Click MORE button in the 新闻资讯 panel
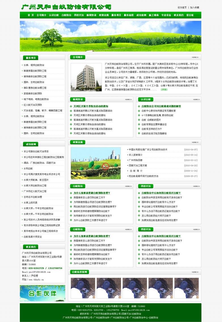The image size is (222, 322). tap(128, 99)
